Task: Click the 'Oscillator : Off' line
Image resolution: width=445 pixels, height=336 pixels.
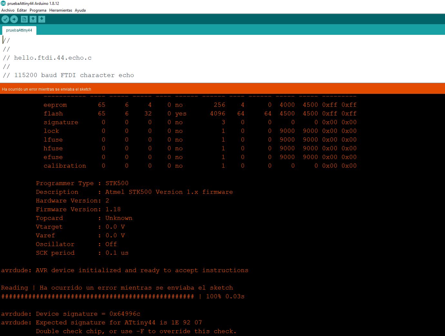Action: click(x=76, y=244)
